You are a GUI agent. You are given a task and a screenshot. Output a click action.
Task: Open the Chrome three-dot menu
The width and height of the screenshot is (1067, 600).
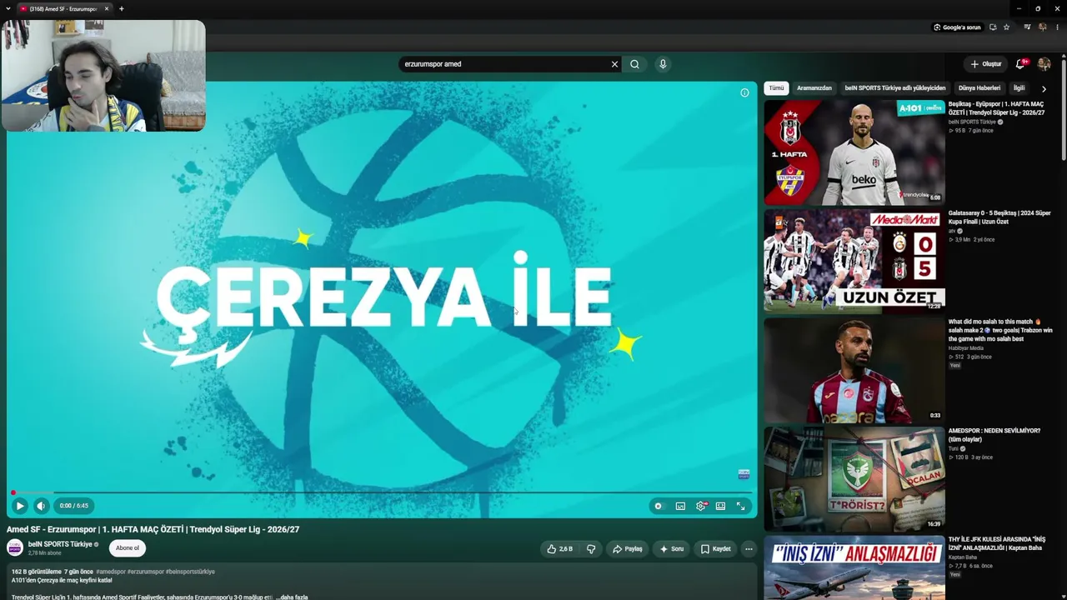point(1057,27)
